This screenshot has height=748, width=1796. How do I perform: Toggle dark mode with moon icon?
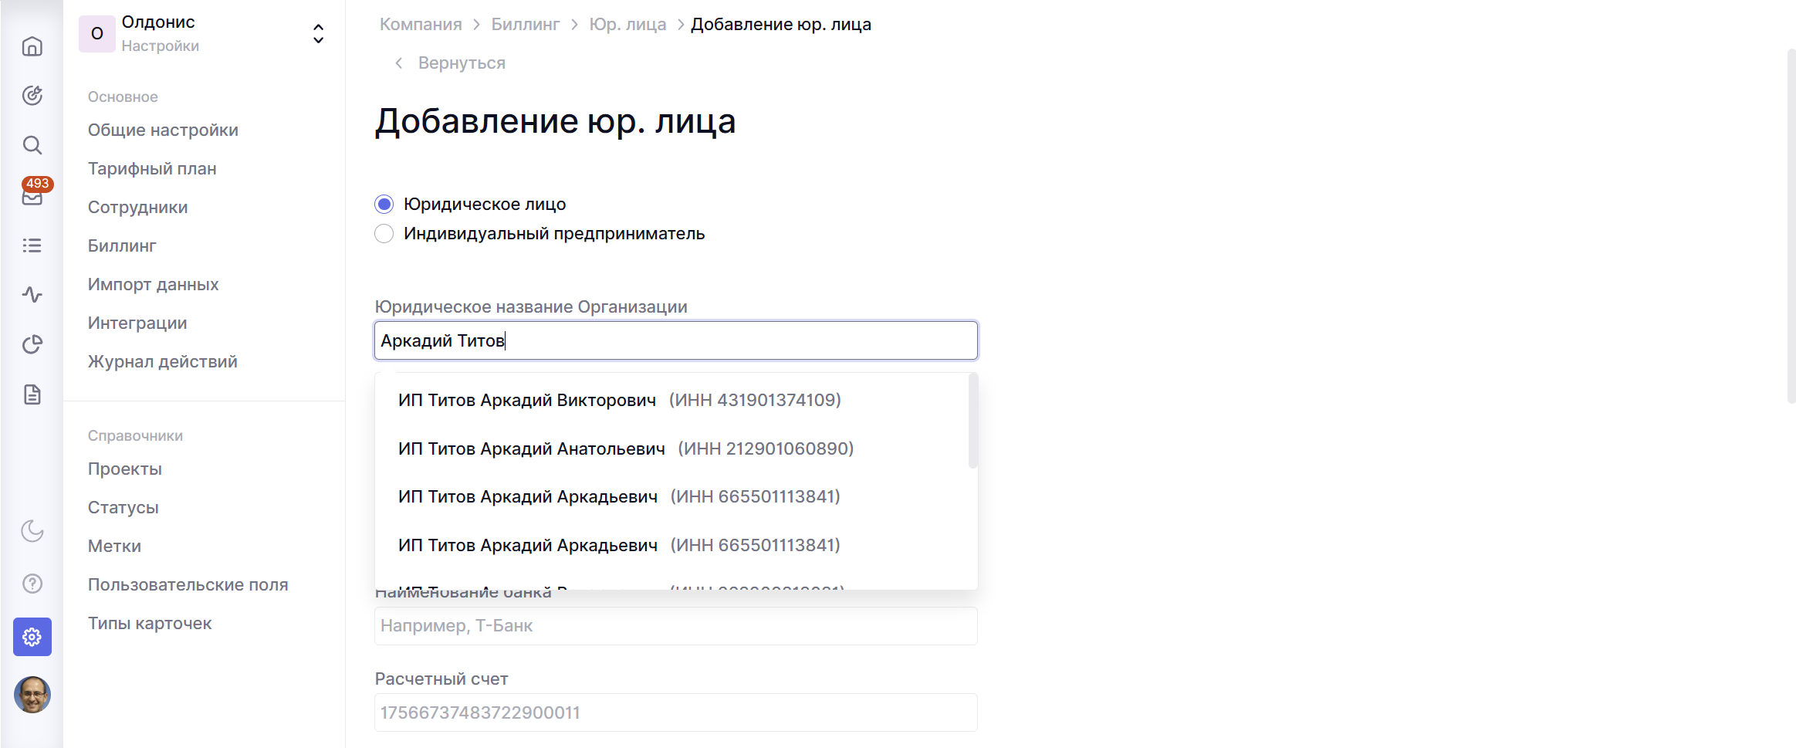(32, 531)
